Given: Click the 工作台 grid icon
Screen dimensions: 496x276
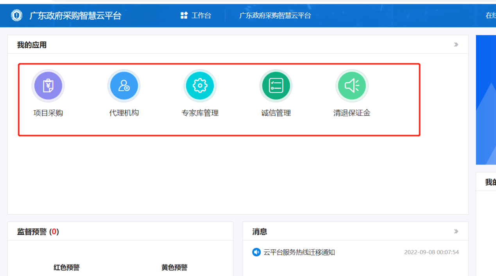Looking at the screenshot, I should (184, 16).
